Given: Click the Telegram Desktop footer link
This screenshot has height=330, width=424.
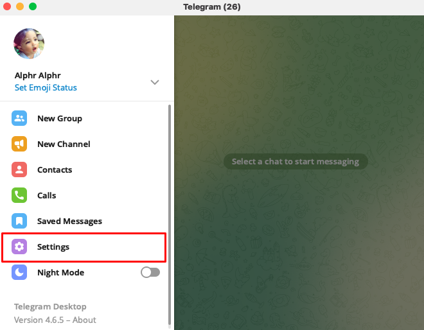Looking at the screenshot, I should pyautogui.click(x=50, y=306).
